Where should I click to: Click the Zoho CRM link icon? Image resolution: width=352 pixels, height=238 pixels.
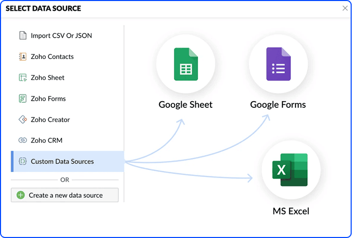23,140
